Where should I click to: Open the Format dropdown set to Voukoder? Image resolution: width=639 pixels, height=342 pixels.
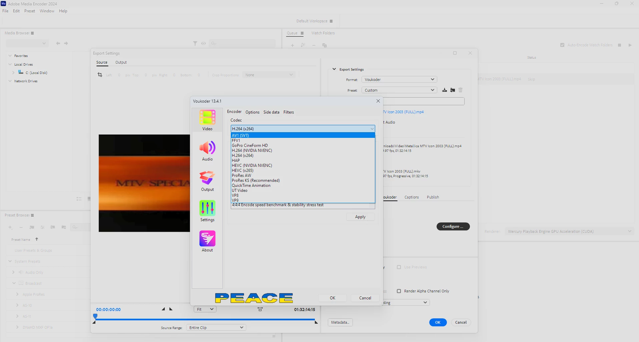pos(399,80)
